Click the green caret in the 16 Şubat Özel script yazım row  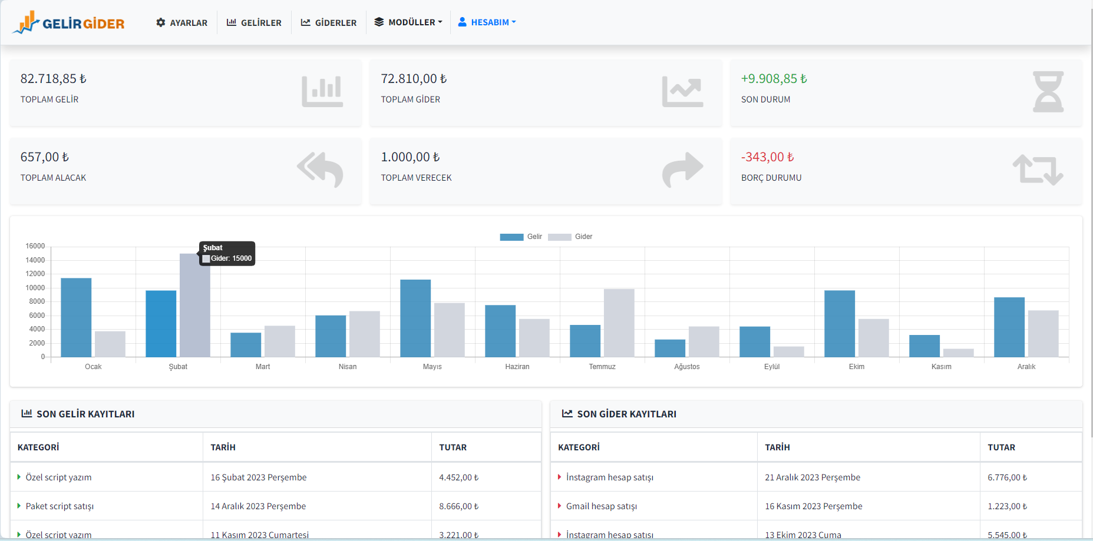(x=19, y=477)
